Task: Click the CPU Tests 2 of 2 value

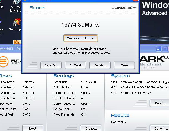Action: coord(27,104)
